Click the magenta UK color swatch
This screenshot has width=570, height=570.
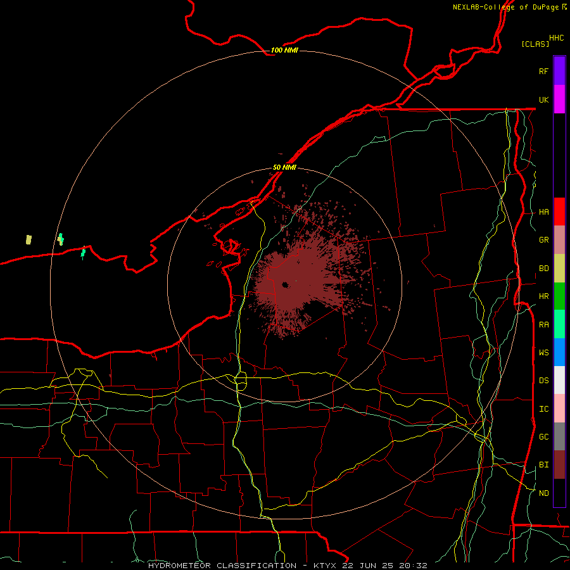(559, 99)
